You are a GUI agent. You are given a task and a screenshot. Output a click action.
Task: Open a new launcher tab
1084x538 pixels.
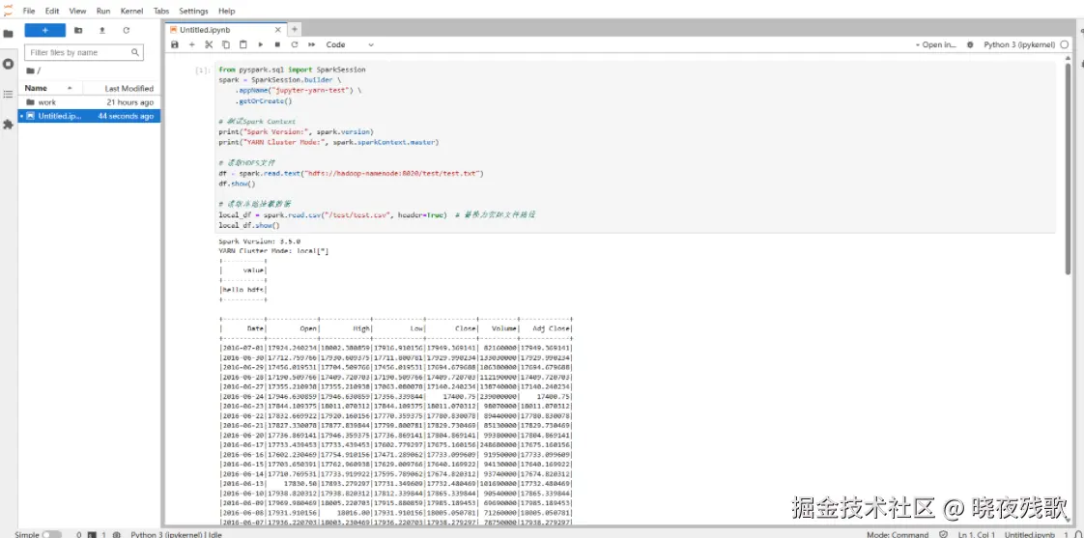coord(295,29)
